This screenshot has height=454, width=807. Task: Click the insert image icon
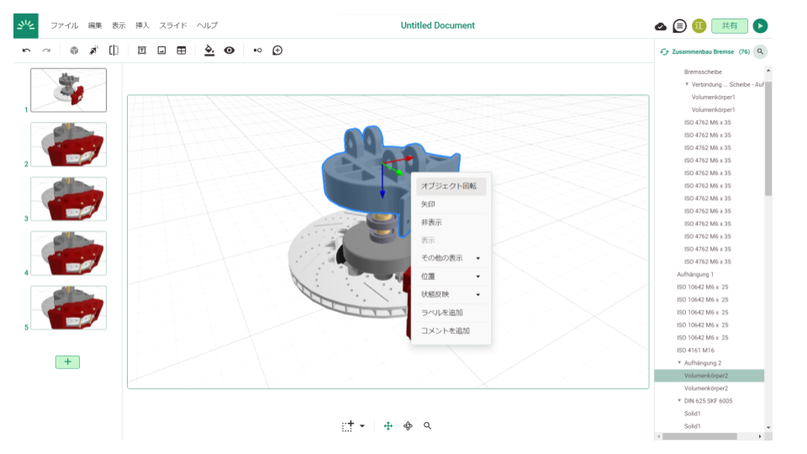click(161, 51)
